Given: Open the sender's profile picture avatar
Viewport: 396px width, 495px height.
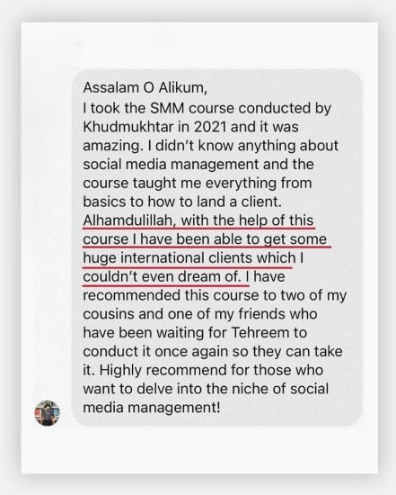Looking at the screenshot, I should click(47, 413).
